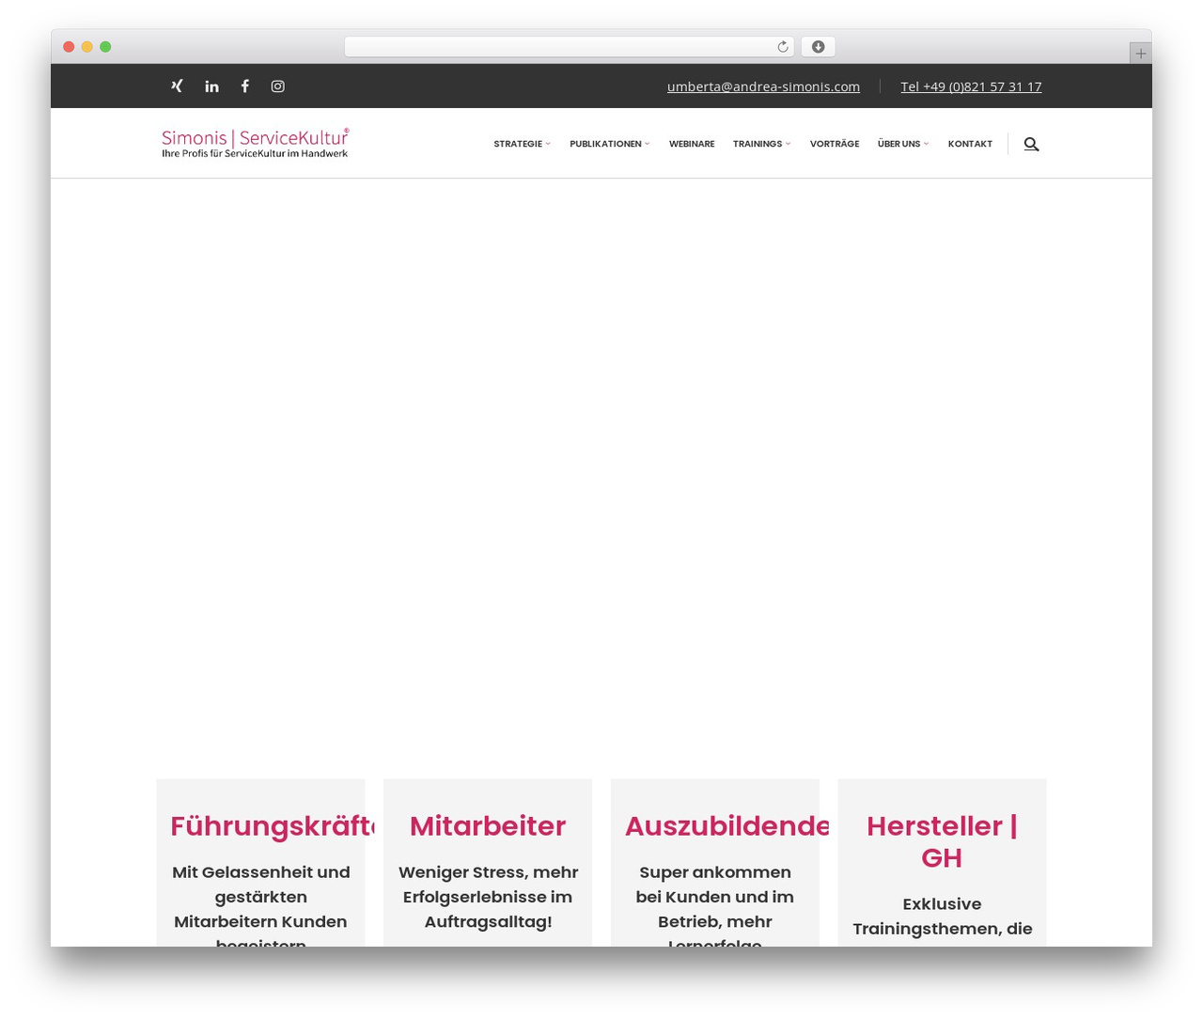Go to the Webinare page
The width and height of the screenshot is (1203, 1019).
click(692, 144)
